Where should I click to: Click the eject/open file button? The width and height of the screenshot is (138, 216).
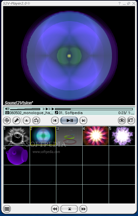click(27, 121)
